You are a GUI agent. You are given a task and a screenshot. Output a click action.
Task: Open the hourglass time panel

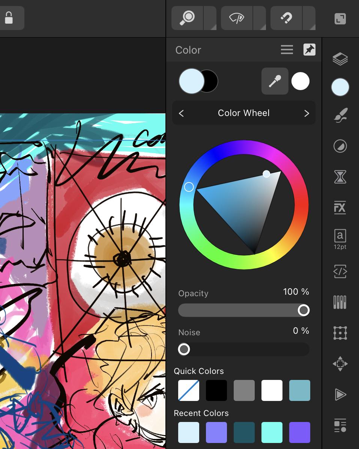point(340,177)
